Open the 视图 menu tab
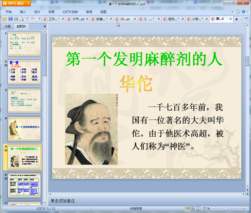This screenshot has height=213, width=251. coord(103,12)
